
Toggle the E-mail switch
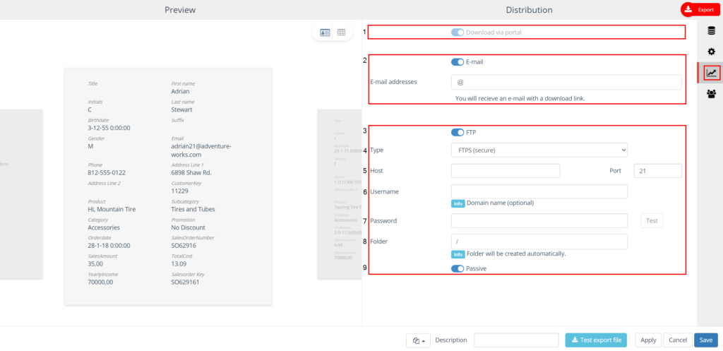coord(458,62)
